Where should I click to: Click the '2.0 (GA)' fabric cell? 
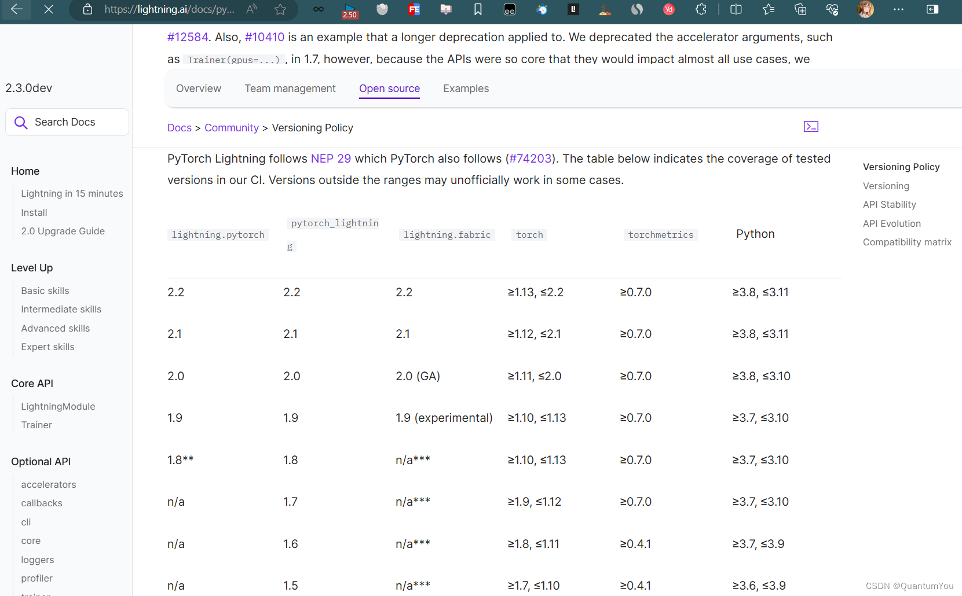[418, 376]
